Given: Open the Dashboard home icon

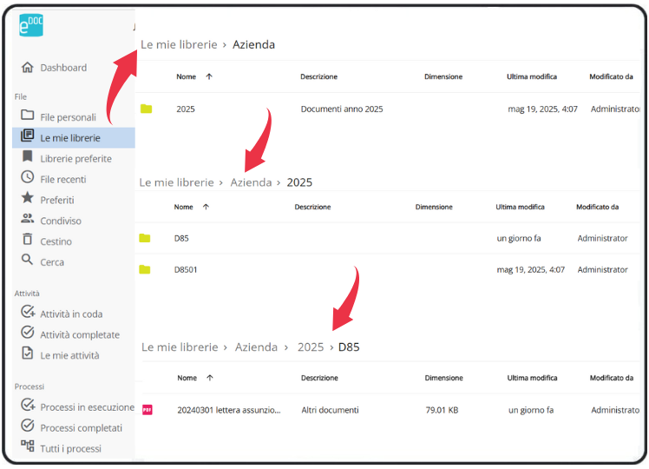Looking at the screenshot, I should click(28, 68).
